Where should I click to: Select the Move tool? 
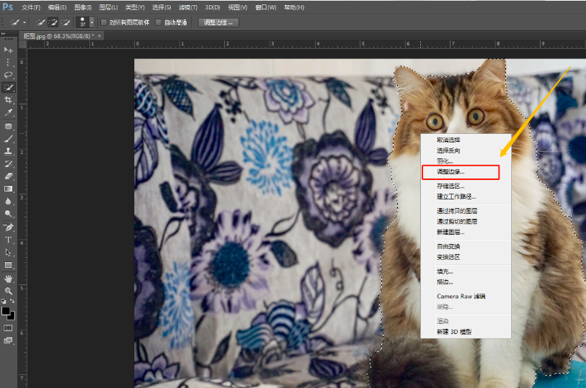pyautogui.click(x=9, y=50)
